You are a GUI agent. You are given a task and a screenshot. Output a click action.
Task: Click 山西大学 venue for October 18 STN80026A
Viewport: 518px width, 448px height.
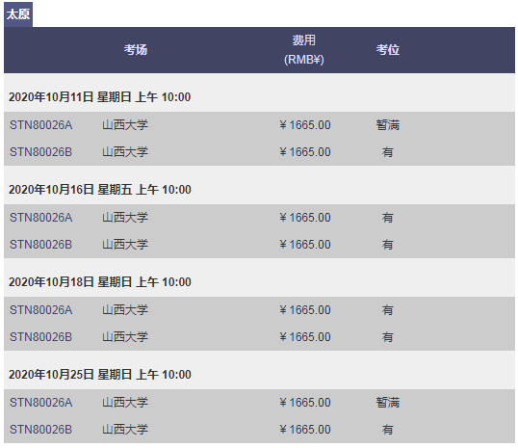125,310
